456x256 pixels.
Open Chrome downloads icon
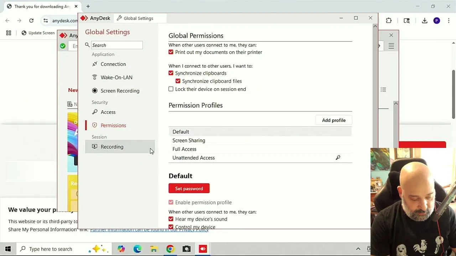(425, 21)
